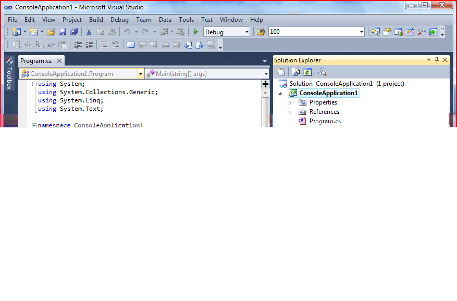
Task: Uncomment the selected lines icon
Action: click(115, 45)
